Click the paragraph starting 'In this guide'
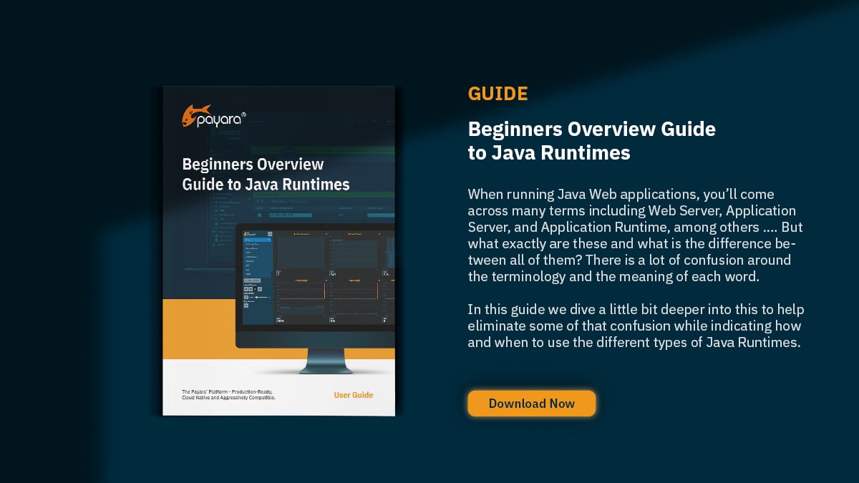 pos(636,326)
